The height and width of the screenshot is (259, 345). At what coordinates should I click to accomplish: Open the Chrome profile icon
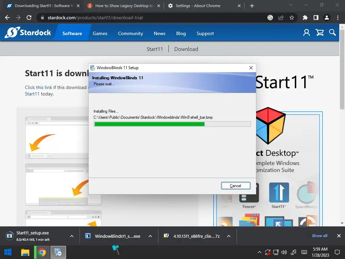point(327,18)
